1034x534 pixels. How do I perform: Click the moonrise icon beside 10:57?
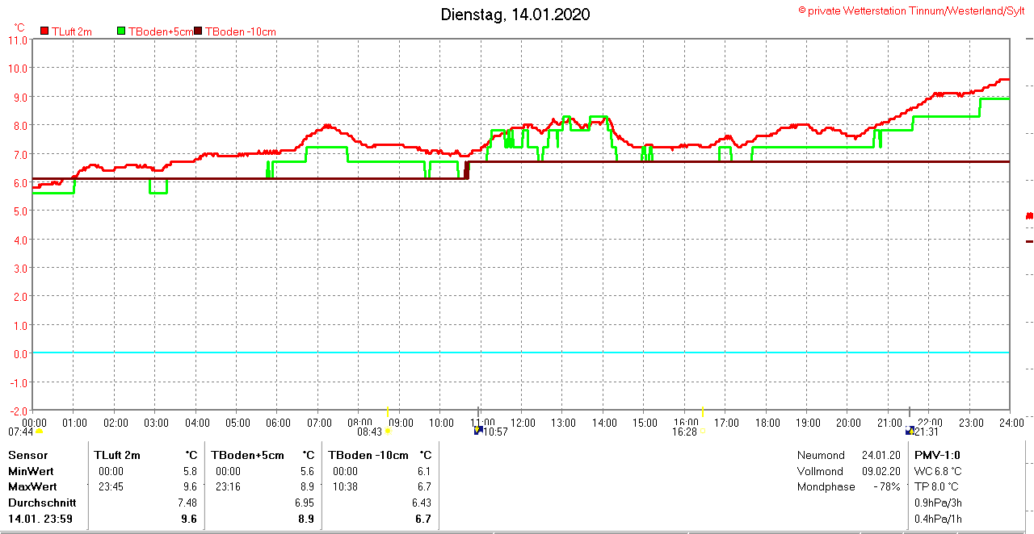tap(478, 431)
